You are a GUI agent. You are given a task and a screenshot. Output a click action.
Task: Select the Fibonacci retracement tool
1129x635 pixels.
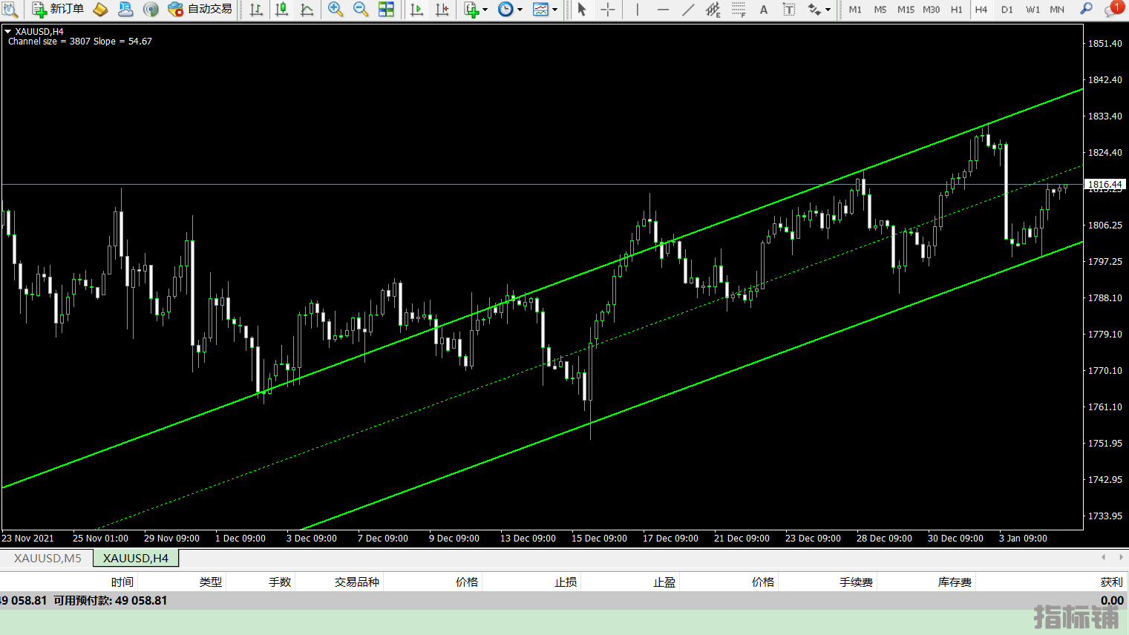coord(739,9)
